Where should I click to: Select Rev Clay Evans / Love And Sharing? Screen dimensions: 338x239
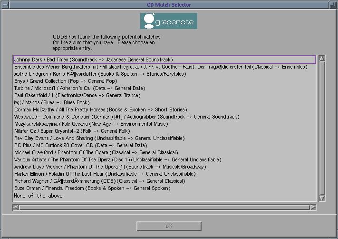[164, 138]
